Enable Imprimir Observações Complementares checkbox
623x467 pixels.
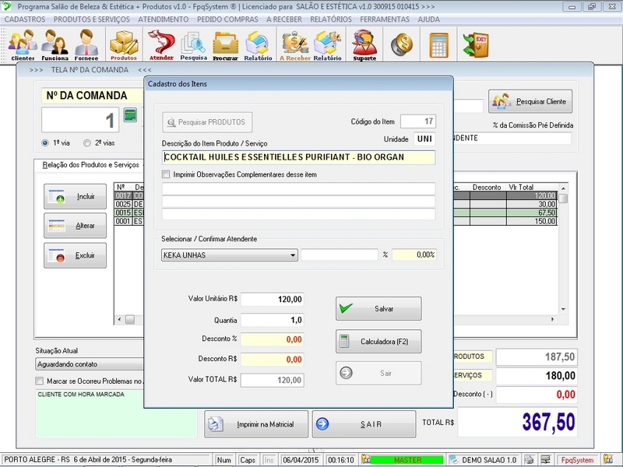point(166,174)
